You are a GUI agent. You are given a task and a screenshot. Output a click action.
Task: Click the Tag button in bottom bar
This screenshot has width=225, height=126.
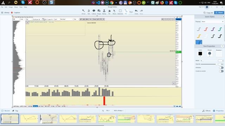click(x=15, y=111)
